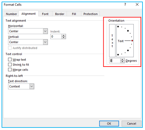The height and width of the screenshot is (130, 145).
Task: Click the lower -45-degree orientation diamond
Action: click(128, 51)
